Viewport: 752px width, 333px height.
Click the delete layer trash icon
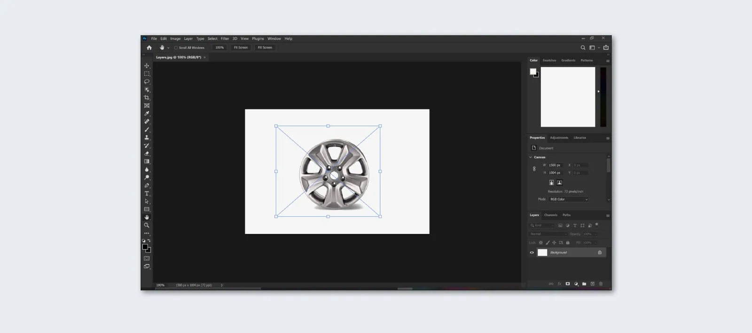tap(601, 284)
